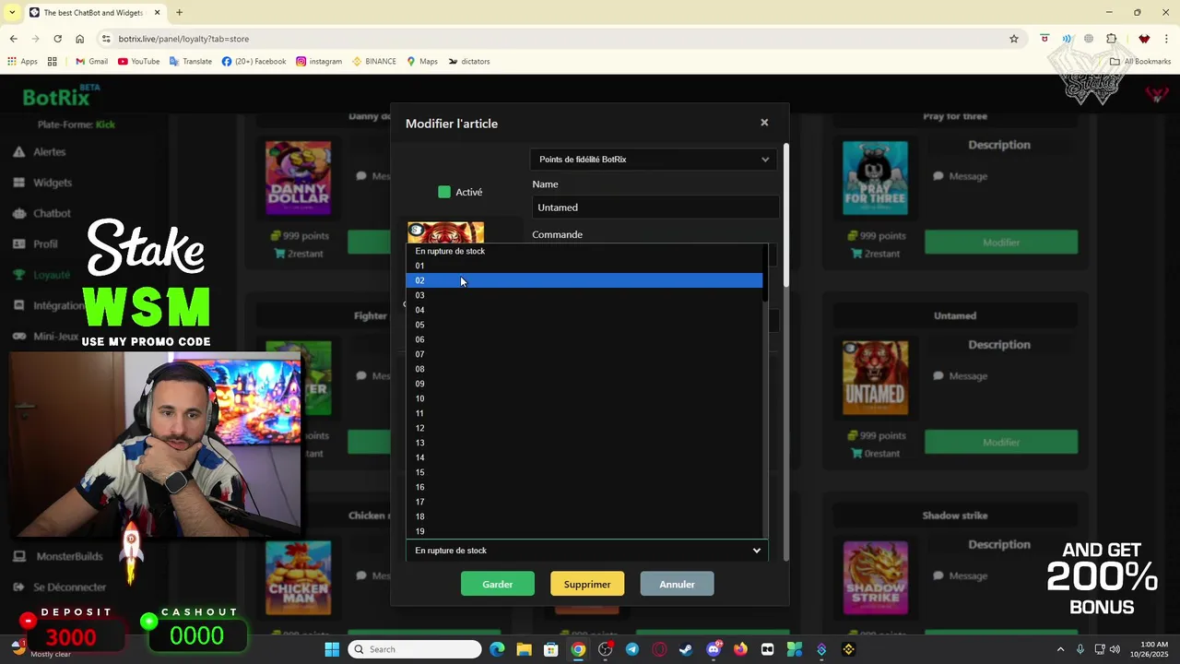1180x664 pixels.
Task: Choose stock option 05
Action: point(584,325)
